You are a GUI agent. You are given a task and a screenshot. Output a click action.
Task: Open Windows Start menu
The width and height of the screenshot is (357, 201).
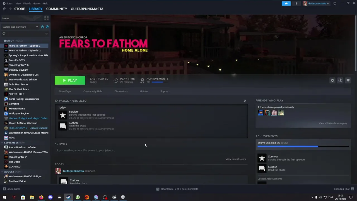(4, 197)
